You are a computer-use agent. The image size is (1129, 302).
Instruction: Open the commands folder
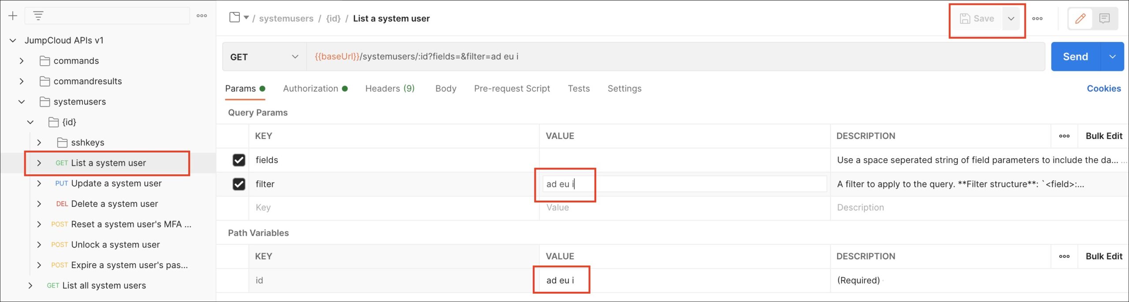click(76, 61)
